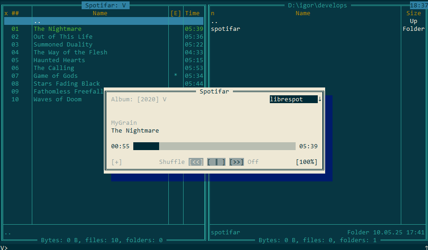The width and height of the screenshot is (428, 250).
Task: Click The Nightmare title in the player
Action: (135, 131)
